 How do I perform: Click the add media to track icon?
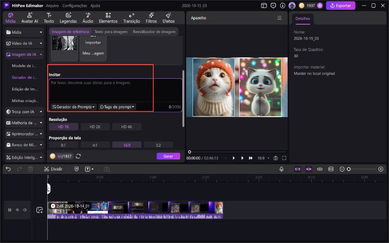click(39, 210)
